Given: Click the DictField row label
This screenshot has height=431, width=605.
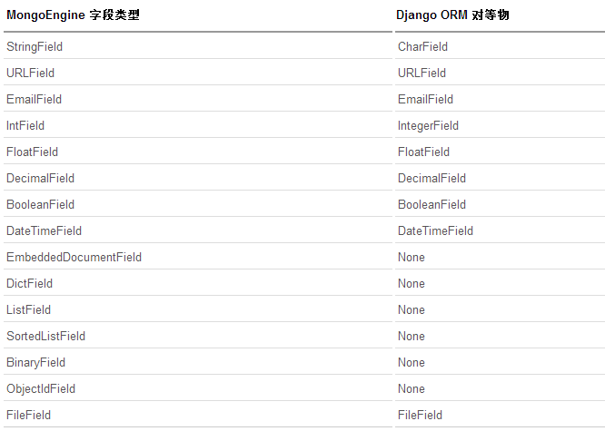Looking at the screenshot, I should pyautogui.click(x=29, y=283).
